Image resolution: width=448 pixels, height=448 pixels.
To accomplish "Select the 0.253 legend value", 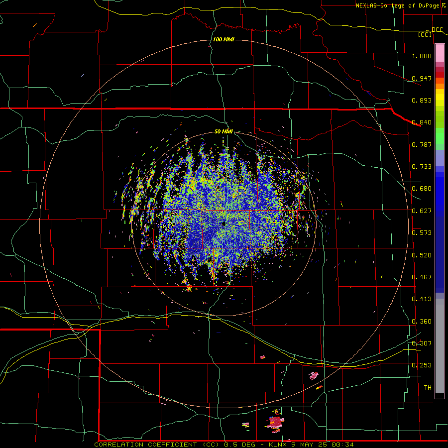I will (x=422, y=365).
